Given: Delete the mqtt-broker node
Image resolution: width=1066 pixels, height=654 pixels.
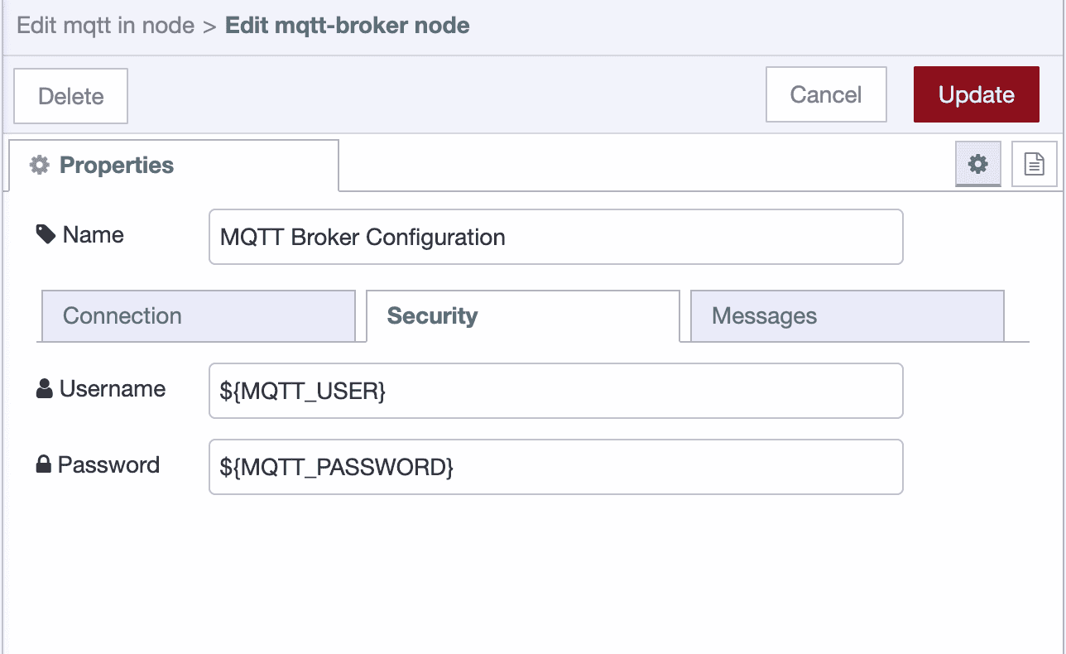Looking at the screenshot, I should [70, 95].
